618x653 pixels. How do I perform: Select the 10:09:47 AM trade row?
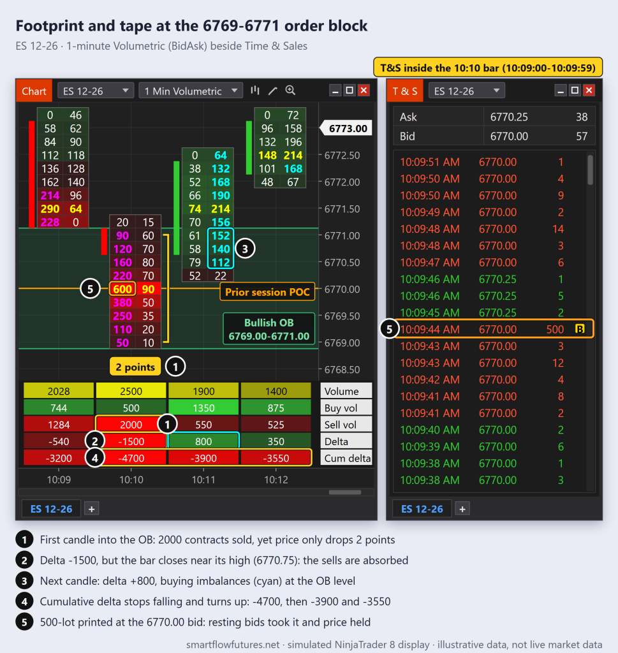[490, 262]
